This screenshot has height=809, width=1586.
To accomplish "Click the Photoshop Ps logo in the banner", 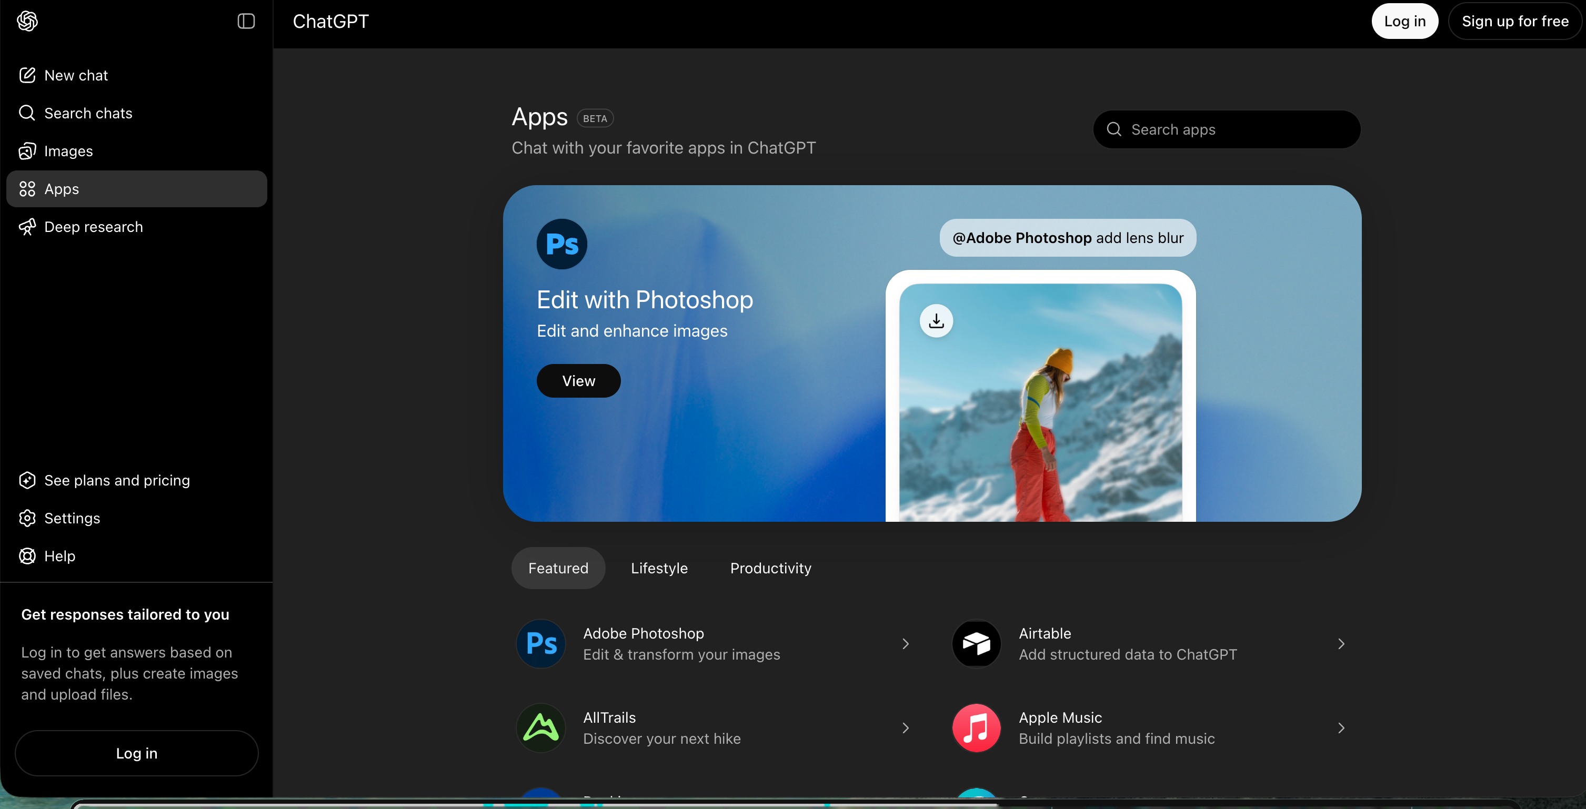I will pyautogui.click(x=561, y=244).
